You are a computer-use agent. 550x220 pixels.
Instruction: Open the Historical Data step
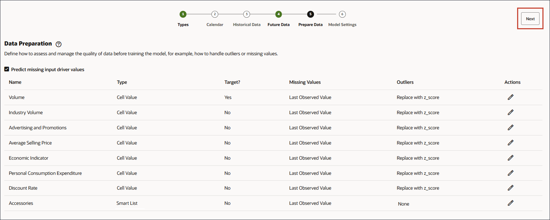tap(246, 14)
